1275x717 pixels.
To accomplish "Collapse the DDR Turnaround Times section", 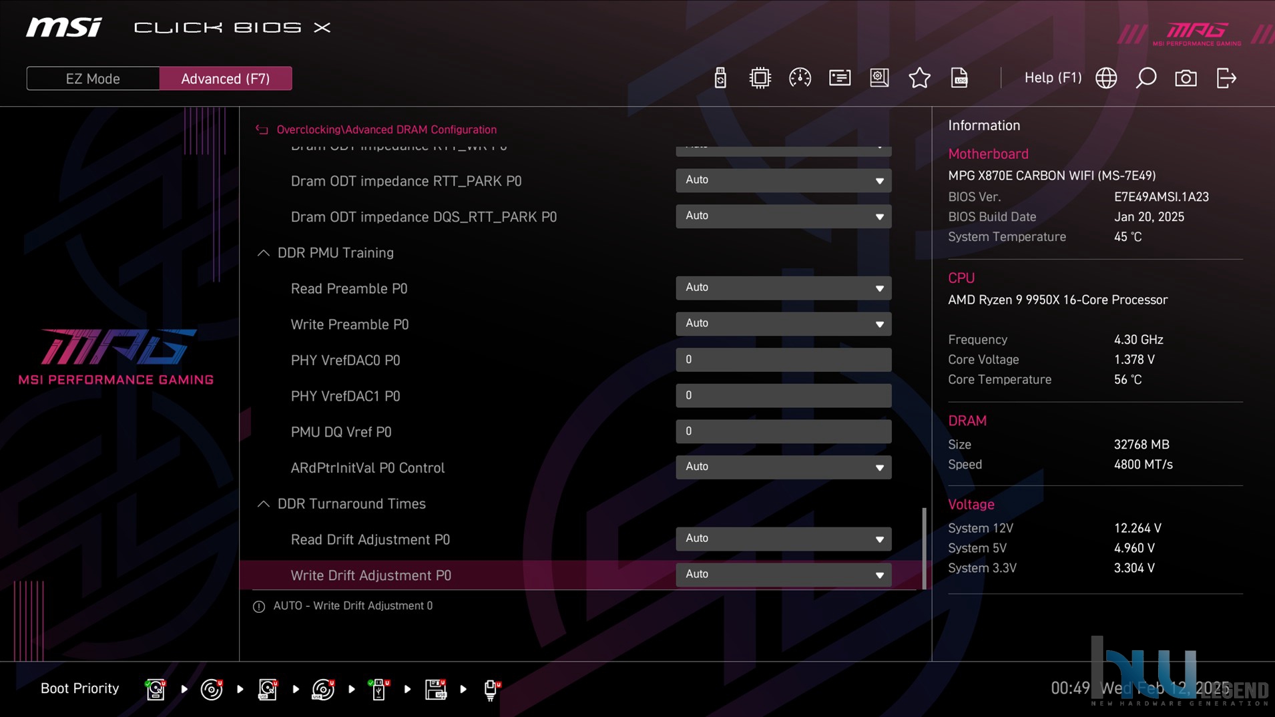I will (264, 504).
